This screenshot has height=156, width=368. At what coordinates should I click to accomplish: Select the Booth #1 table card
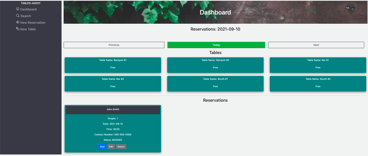(x=215, y=84)
